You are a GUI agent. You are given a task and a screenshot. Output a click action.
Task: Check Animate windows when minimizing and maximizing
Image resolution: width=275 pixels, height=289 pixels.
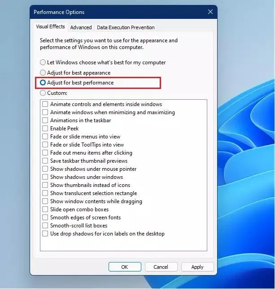pyautogui.click(x=45, y=112)
